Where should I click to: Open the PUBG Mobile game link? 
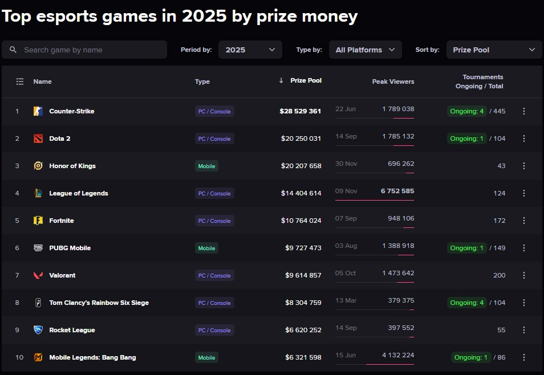pyautogui.click(x=70, y=248)
